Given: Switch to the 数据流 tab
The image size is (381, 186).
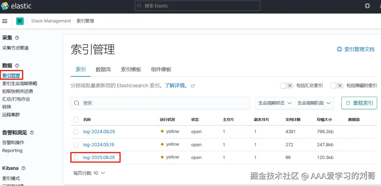Looking at the screenshot, I should (x=103, y=69).
